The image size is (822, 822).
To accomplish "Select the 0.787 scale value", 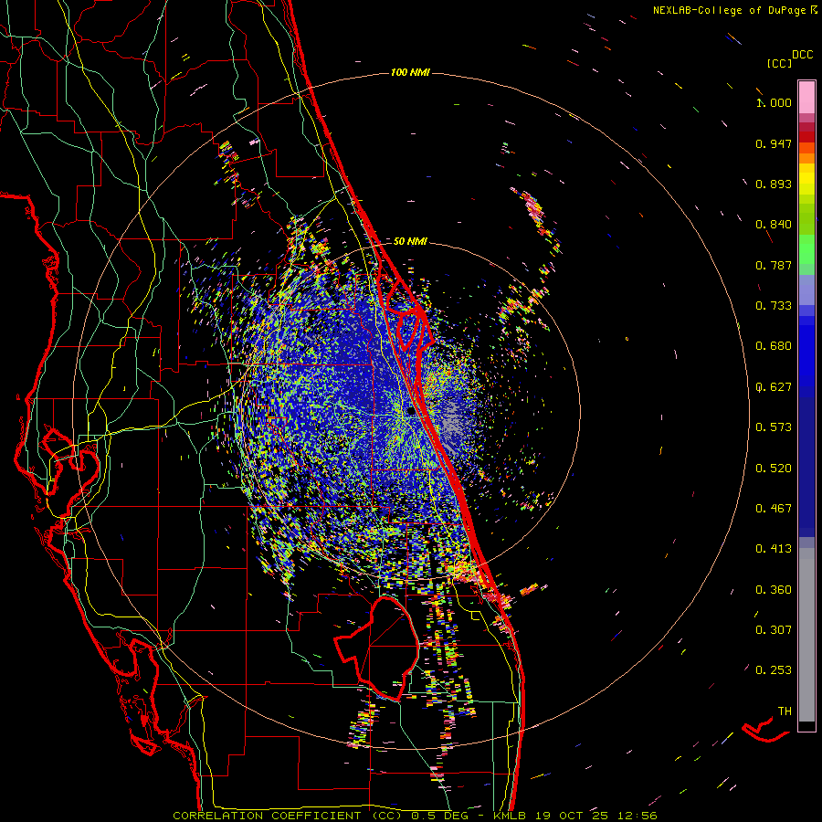I will click(x=774, y=265).
